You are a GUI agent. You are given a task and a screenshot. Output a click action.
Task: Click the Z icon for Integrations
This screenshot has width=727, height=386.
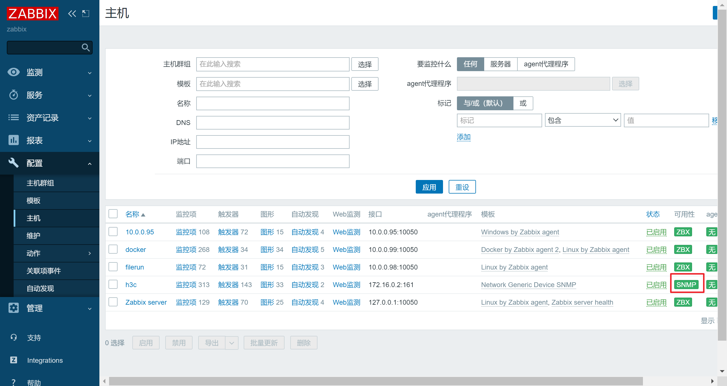13,360
